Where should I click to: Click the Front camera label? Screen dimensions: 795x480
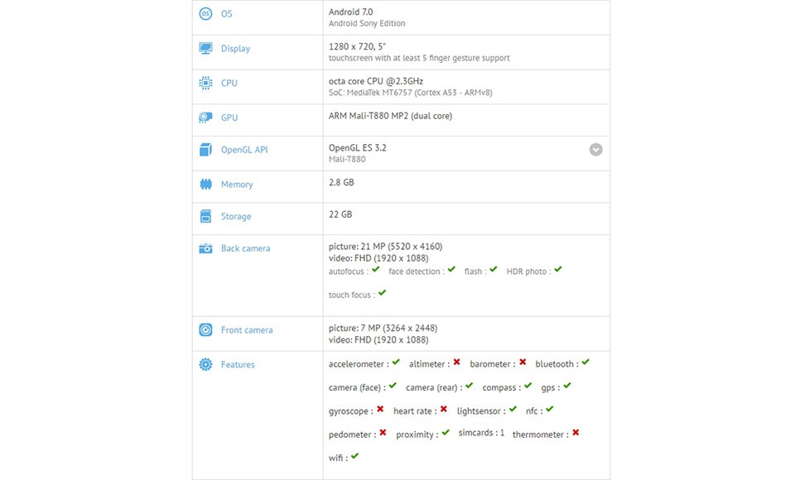point(247,330)
